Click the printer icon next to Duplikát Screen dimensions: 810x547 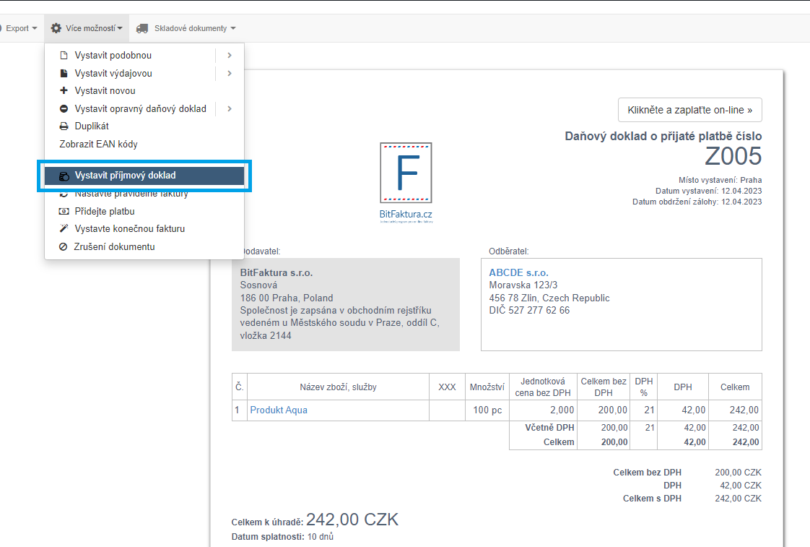tap(64, 126)
